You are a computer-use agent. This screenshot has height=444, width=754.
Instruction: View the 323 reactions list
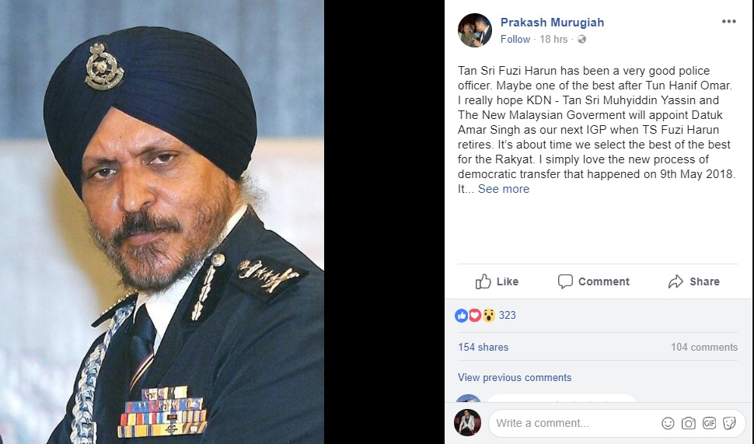(x=507, y=316)
